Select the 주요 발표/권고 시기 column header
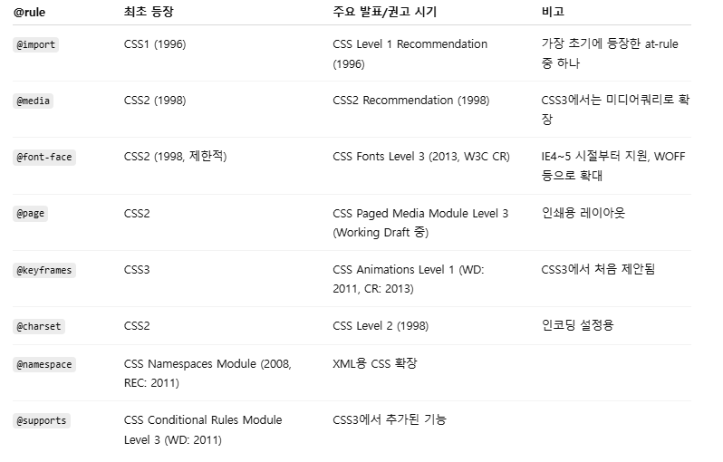723x462 pixels. pos(383,13)
